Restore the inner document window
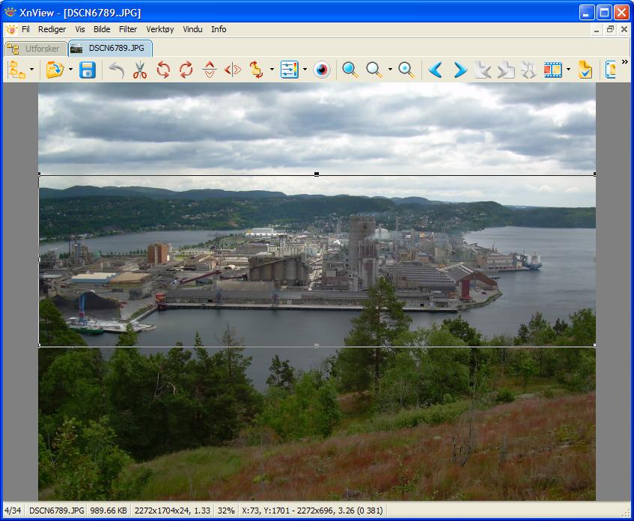The image size is (634, 521). point(610,29)
